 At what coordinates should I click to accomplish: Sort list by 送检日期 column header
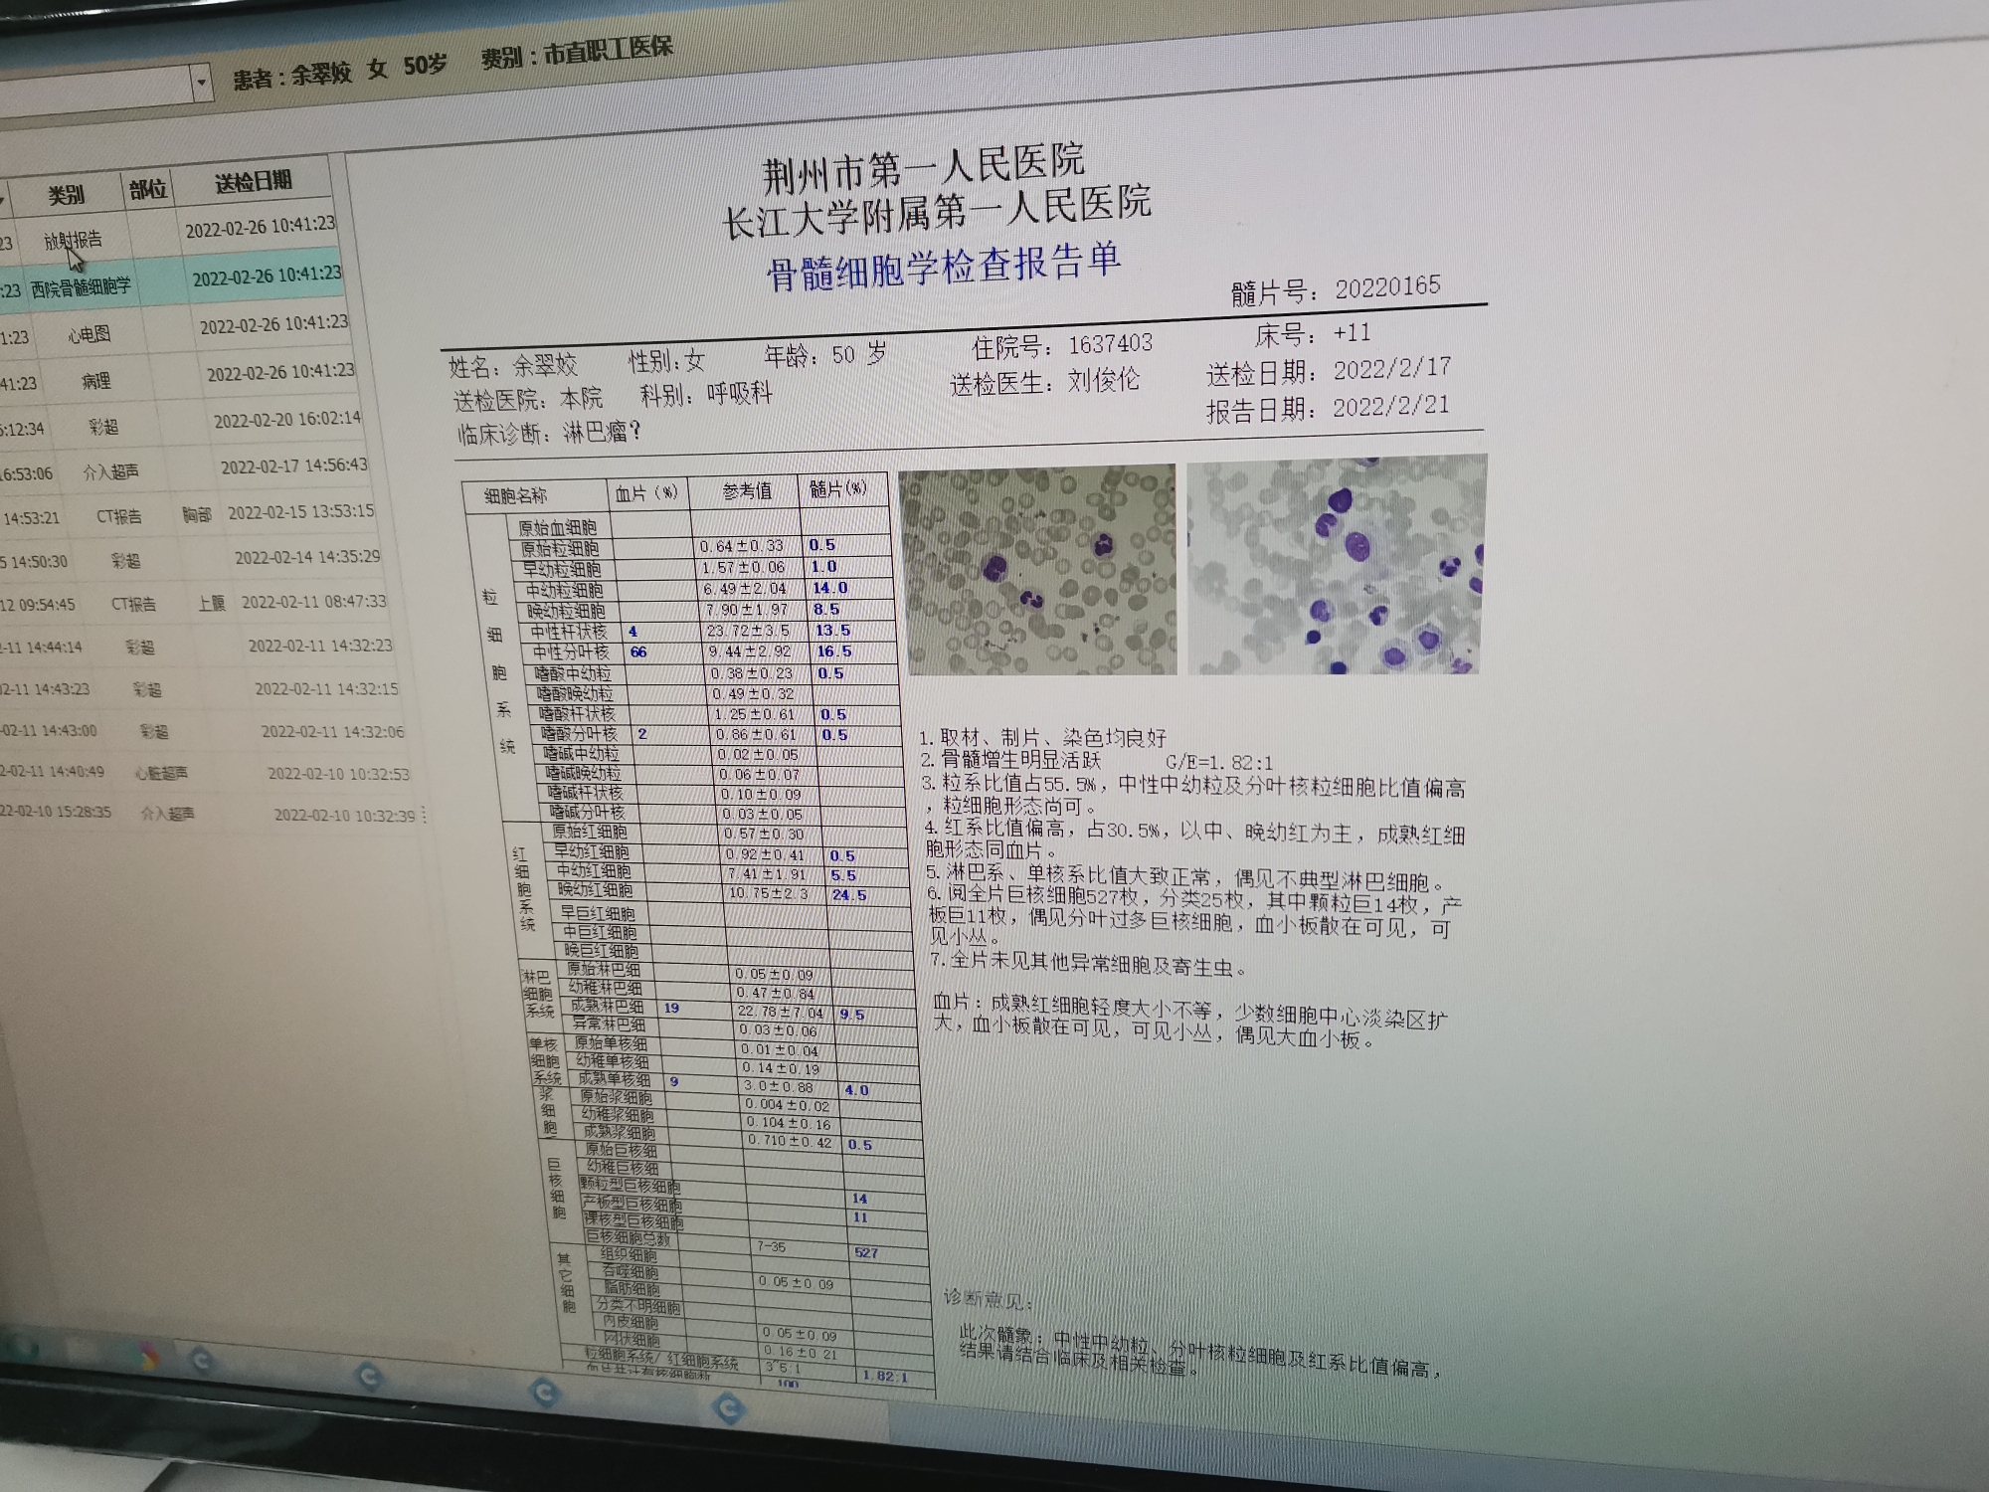tap(254, 181)
